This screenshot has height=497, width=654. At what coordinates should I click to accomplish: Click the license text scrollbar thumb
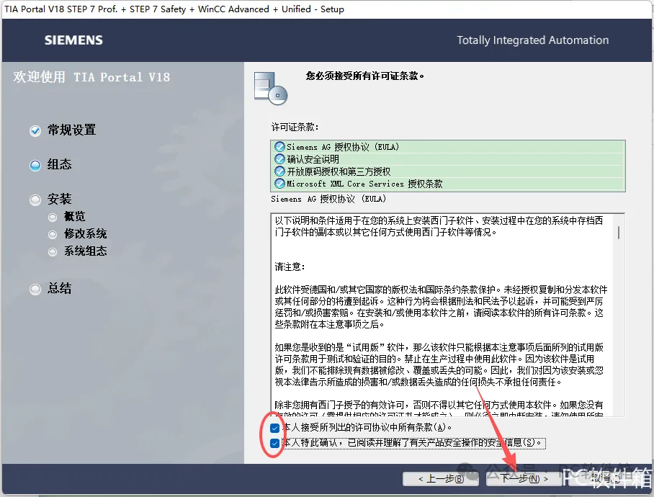[619, 232]
